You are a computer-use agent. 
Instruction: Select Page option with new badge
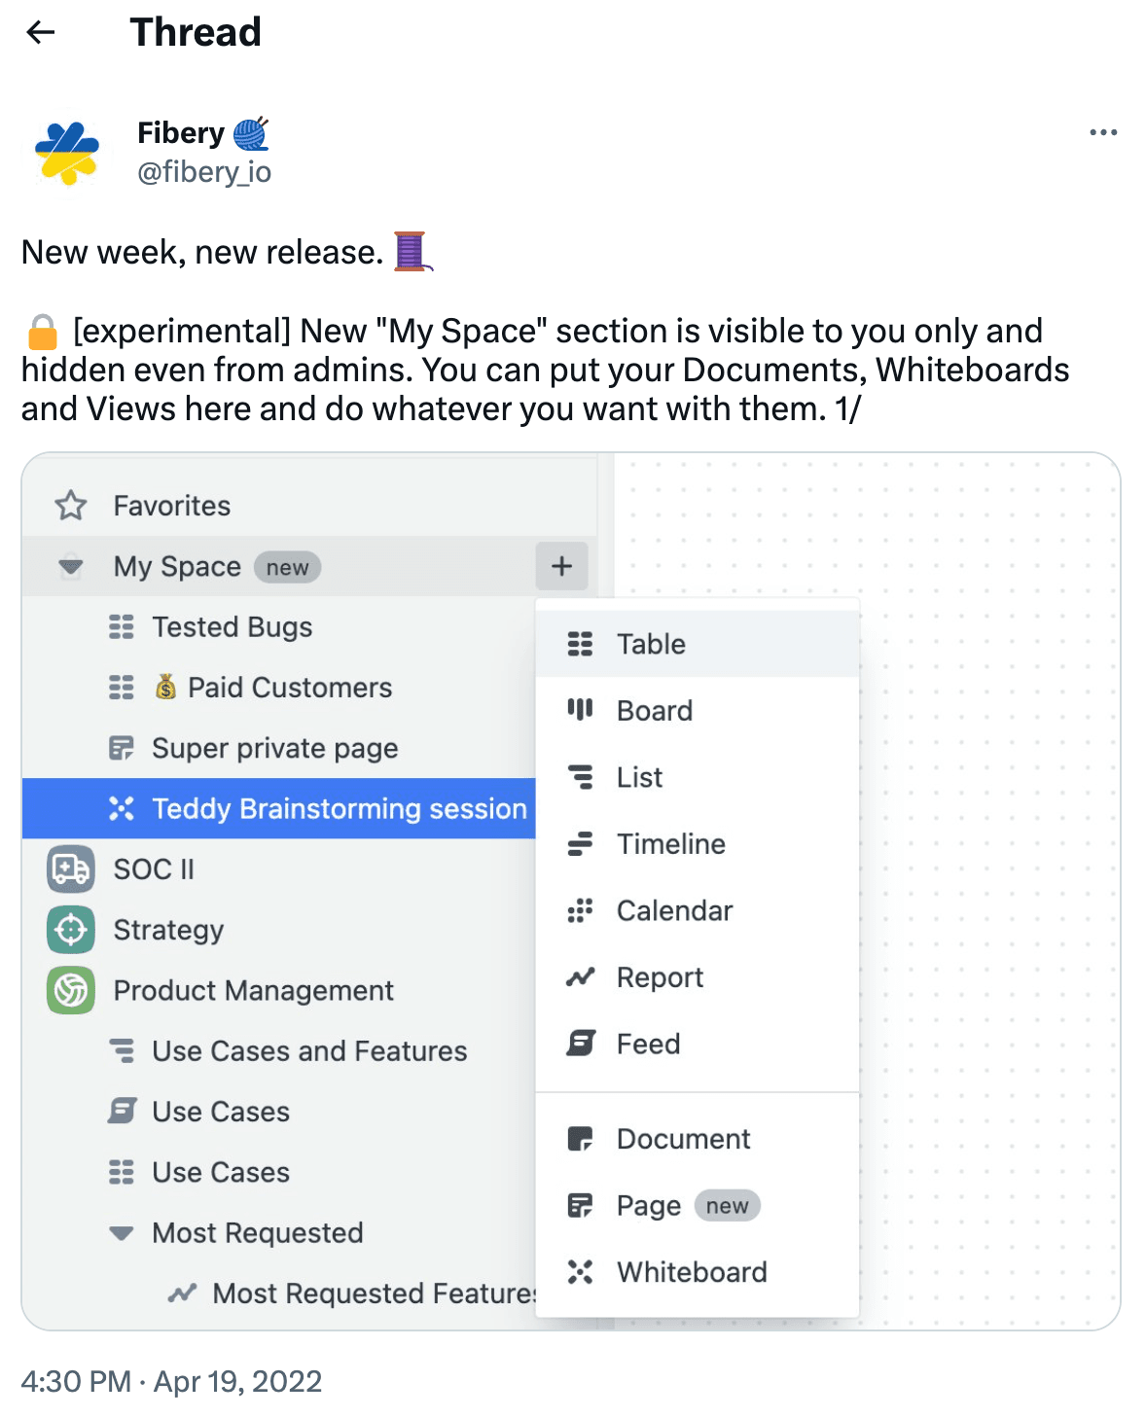tap(649, 1206)
